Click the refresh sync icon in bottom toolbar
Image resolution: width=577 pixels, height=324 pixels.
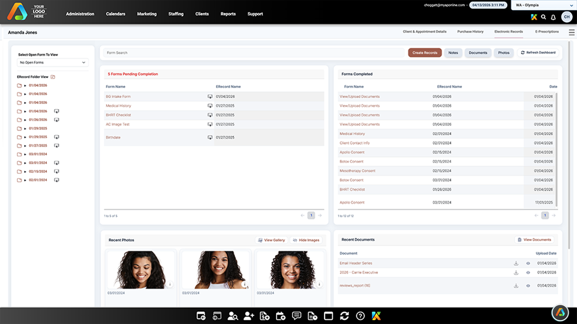[x=344, y=316]
